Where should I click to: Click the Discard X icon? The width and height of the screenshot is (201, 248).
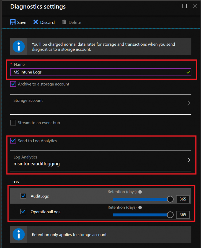pos(36,22)
